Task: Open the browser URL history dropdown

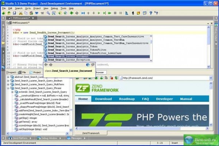Action: (211, 78)
